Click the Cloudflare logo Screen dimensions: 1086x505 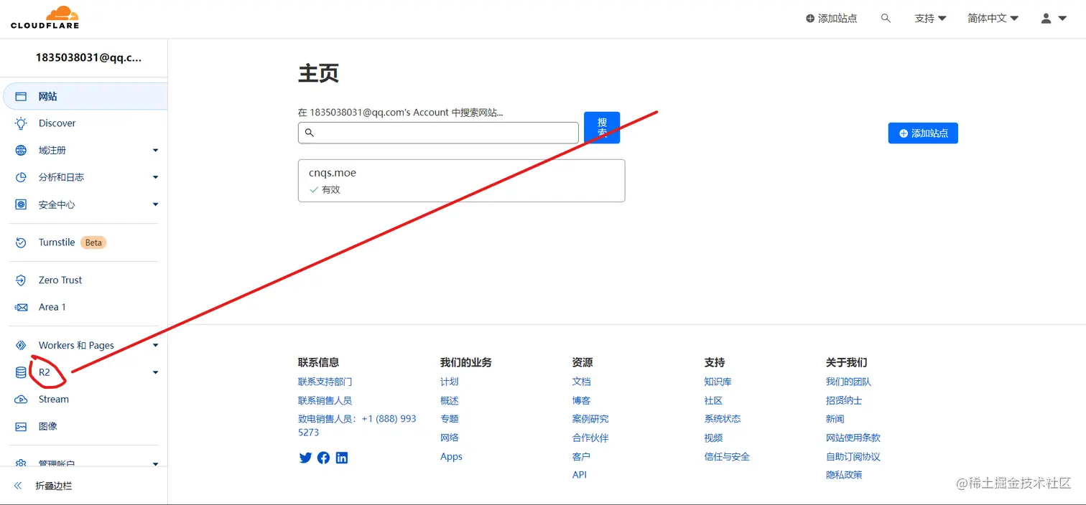[x=45, y=17]
